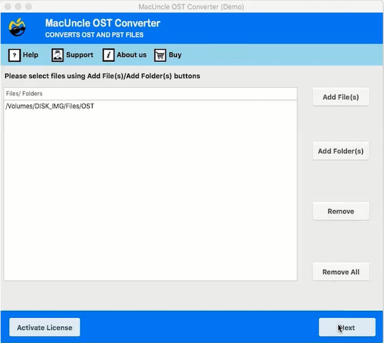Select the About us text label

132,55
